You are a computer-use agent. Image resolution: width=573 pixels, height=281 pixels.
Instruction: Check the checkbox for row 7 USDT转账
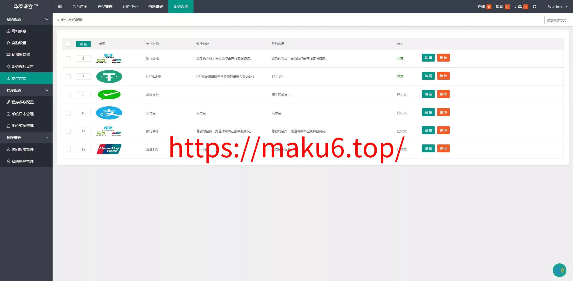68,77
